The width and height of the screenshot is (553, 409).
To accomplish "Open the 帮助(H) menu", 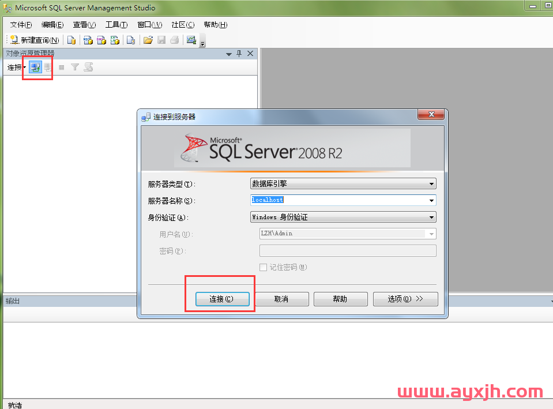I will 216,25.
